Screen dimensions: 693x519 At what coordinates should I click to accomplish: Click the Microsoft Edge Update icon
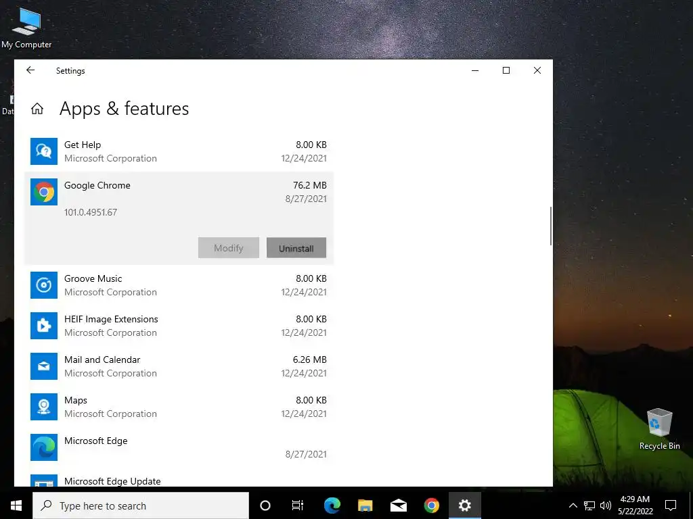pyautogui.click(x=44, y=480)
